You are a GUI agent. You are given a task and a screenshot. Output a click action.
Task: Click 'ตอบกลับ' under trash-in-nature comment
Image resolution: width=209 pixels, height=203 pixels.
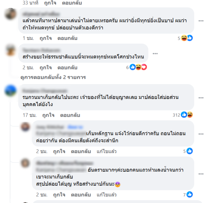pos(67,68)
